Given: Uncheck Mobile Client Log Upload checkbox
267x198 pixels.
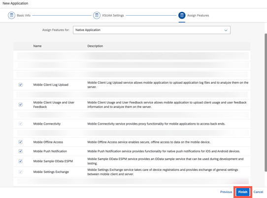Looking at the screenshot, I should click(x=20, y=85).
